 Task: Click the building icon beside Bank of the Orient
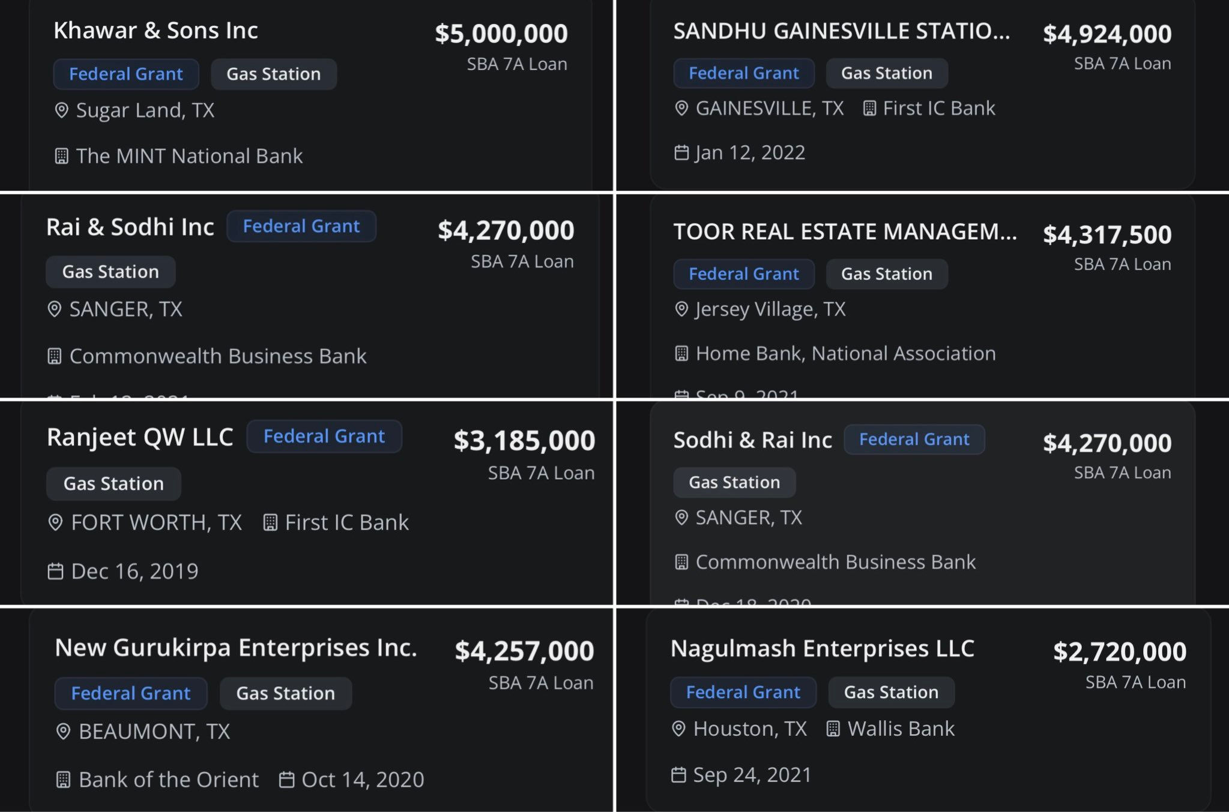point(63,780)
